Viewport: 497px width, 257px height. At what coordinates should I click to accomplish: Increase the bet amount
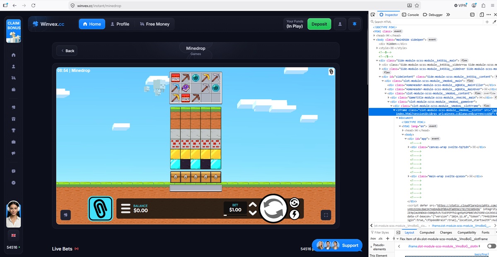coord(253,205)
